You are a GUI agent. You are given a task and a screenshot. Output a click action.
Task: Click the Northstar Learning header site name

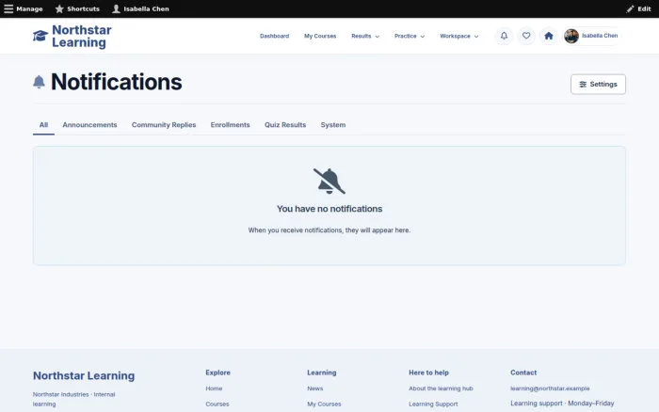click(82, 36)
